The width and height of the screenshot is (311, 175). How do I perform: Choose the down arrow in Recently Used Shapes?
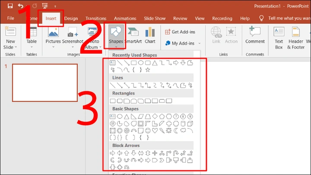[x=183, y=63]
